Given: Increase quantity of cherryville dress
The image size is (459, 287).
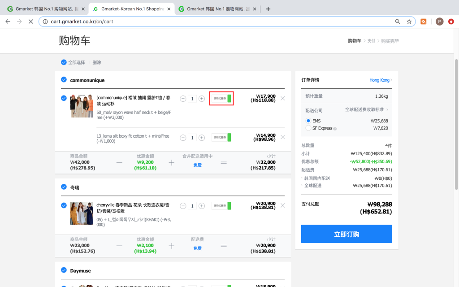Looking at the screenshot, I should [x=202, y=206].
